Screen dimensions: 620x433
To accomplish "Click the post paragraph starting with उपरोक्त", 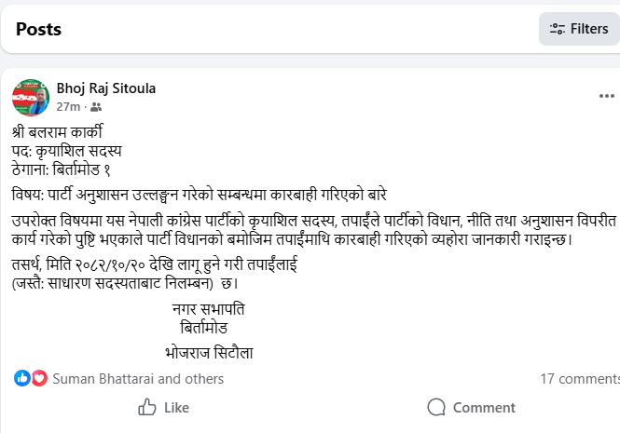I will [308, 229].
